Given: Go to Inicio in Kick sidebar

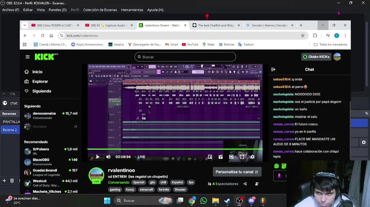Looking at the screenshot, I should (x=34, y=72).
